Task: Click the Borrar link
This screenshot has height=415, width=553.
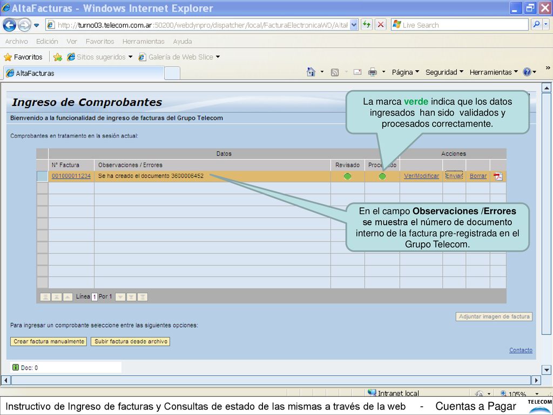Action: pyautogui.click(x=478, y=176)
